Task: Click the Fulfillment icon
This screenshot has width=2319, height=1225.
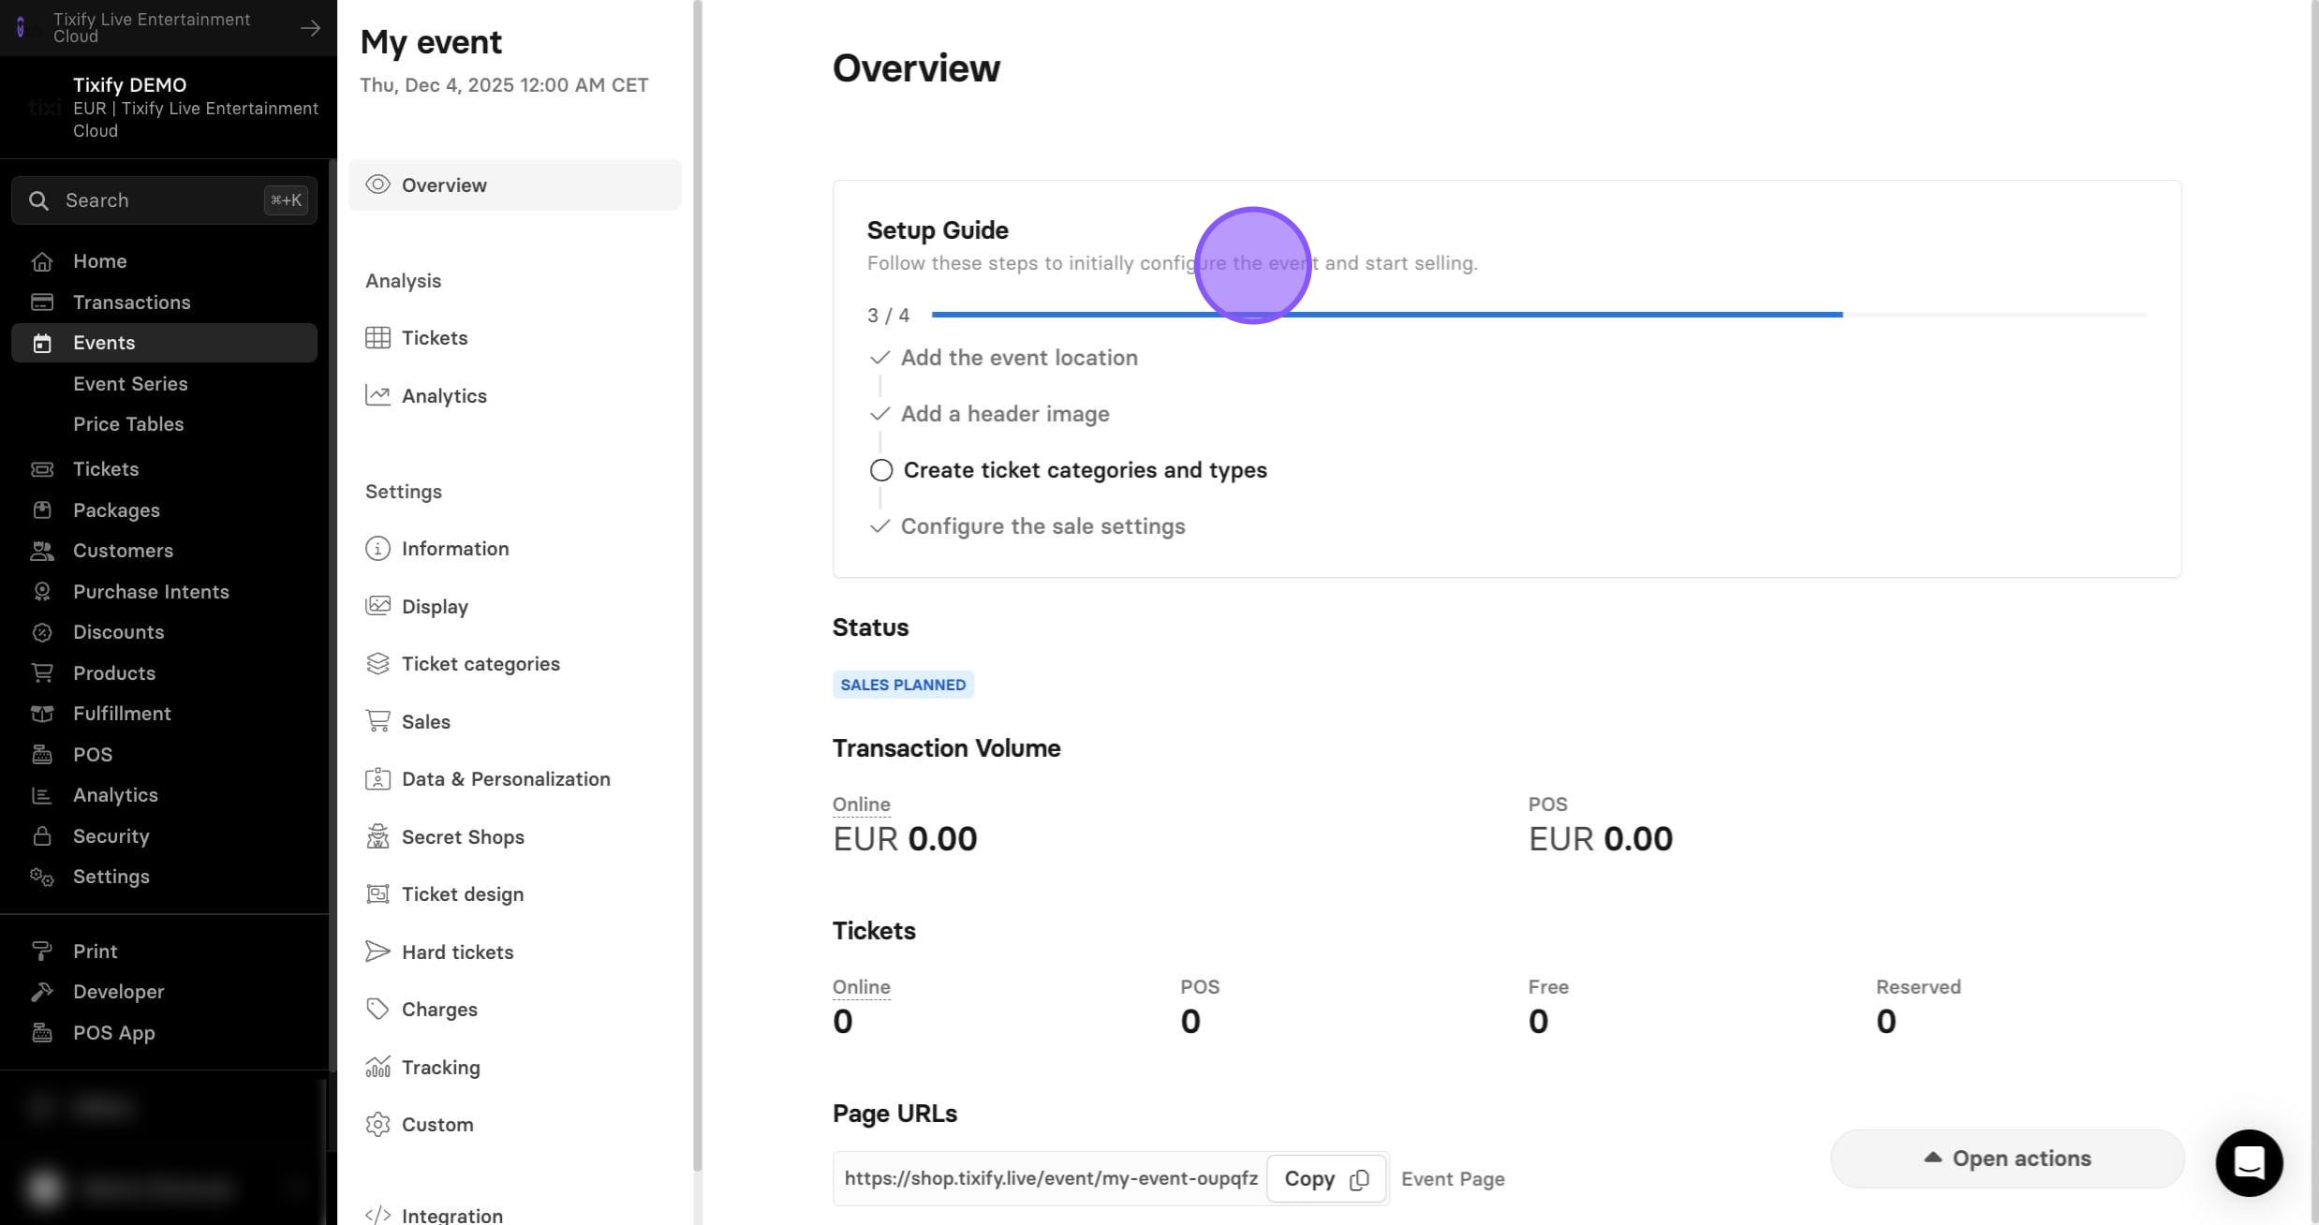Action: point(42,714)
